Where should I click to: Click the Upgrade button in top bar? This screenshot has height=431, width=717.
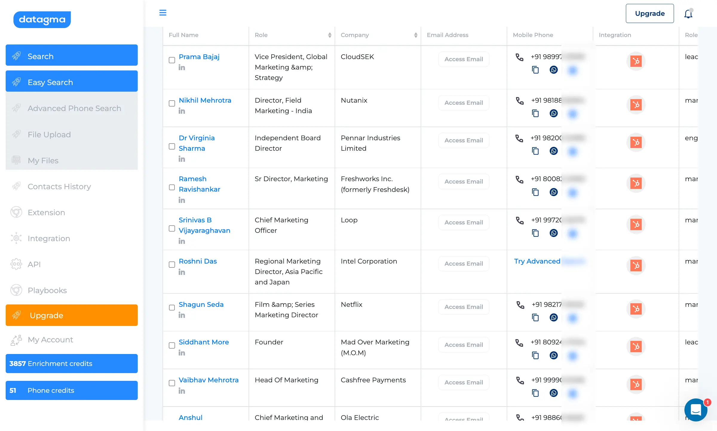649,13
